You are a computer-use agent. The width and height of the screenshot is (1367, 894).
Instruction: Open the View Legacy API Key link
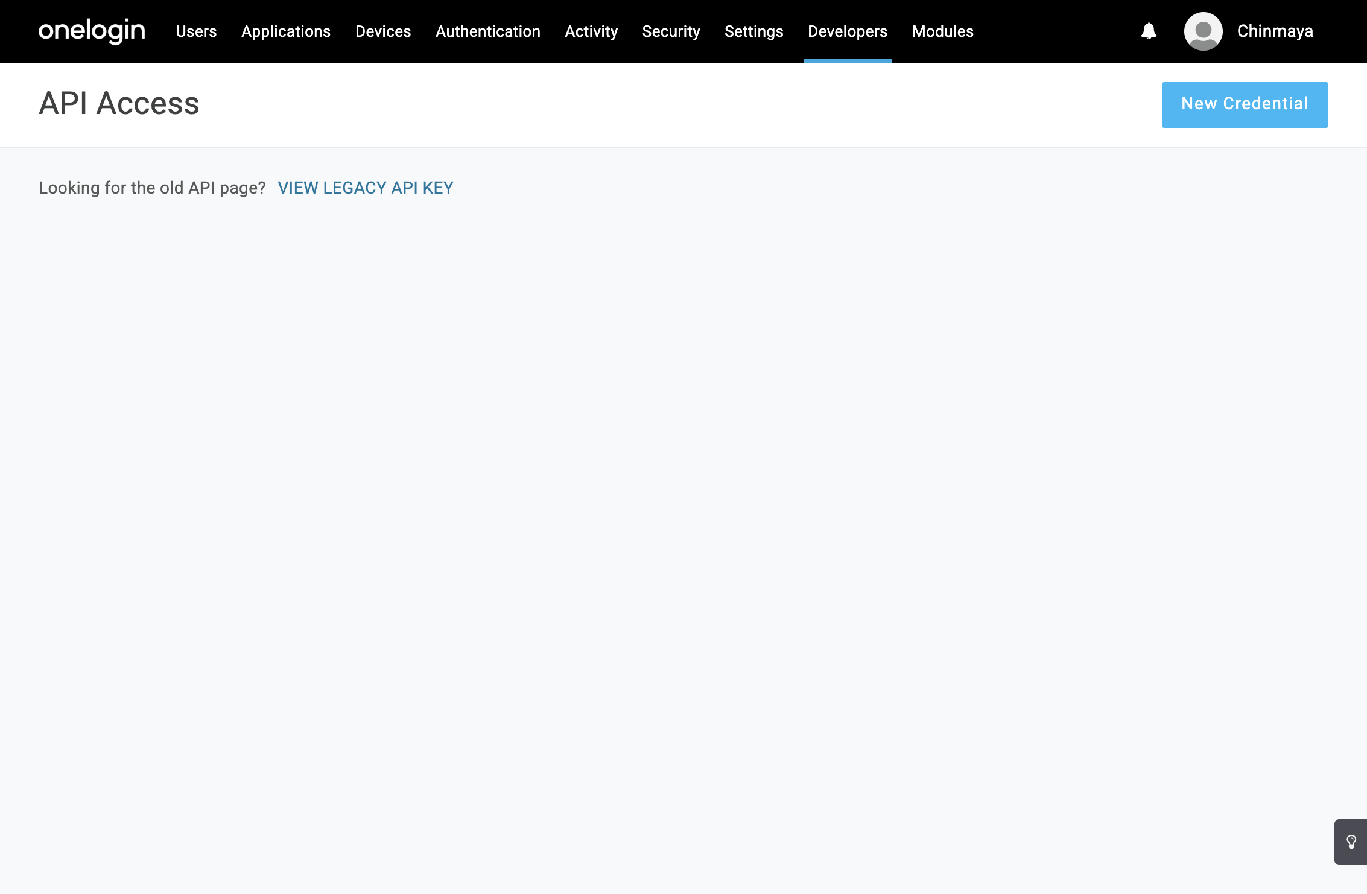(x=365, y=188)
